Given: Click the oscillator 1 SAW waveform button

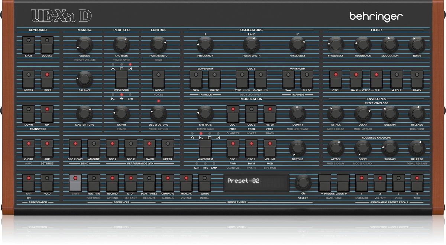Looking at the screenshot, I should point(196,79).
